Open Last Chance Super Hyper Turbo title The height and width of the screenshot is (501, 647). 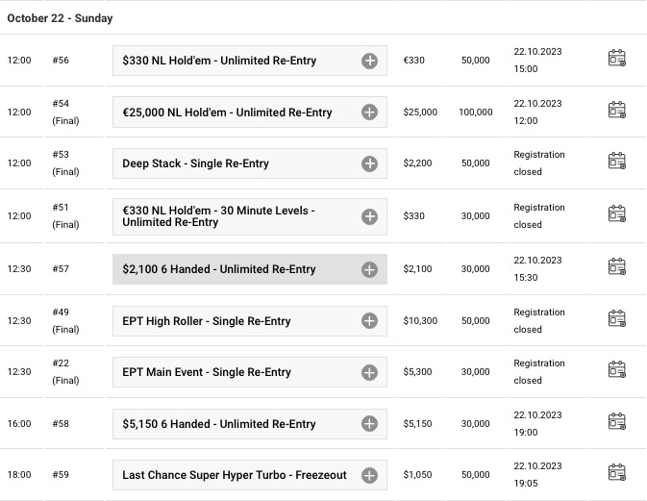pos(235,475)
